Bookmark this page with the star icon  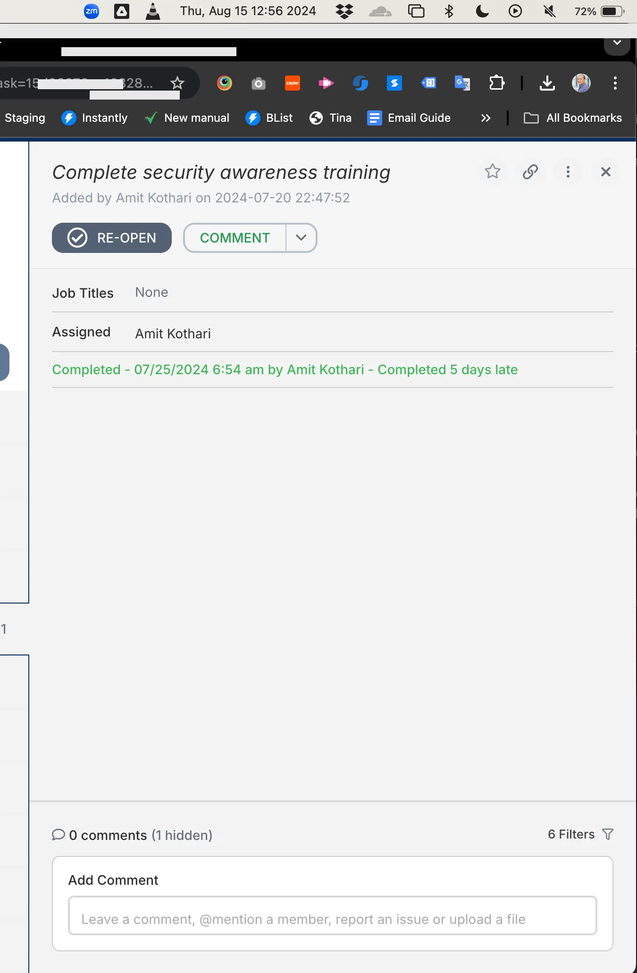tap(177, 83)
